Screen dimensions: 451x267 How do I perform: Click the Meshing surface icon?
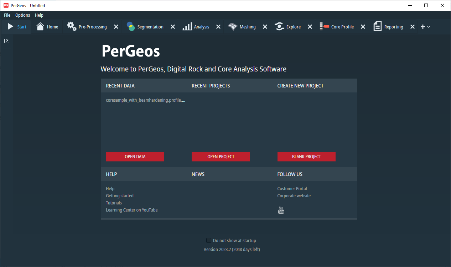pos(233,27)
